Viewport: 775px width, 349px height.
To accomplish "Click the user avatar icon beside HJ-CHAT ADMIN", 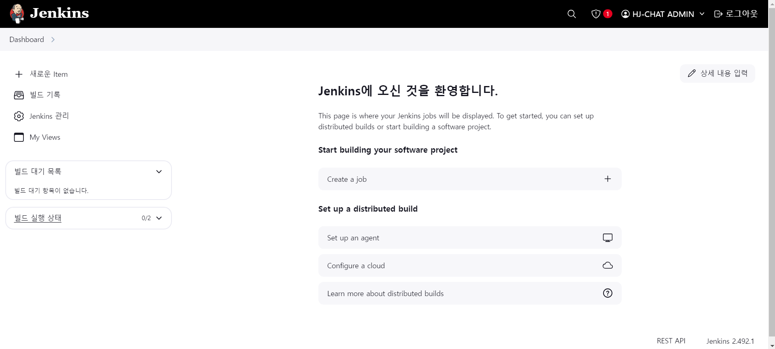I will tap(625, 14).
